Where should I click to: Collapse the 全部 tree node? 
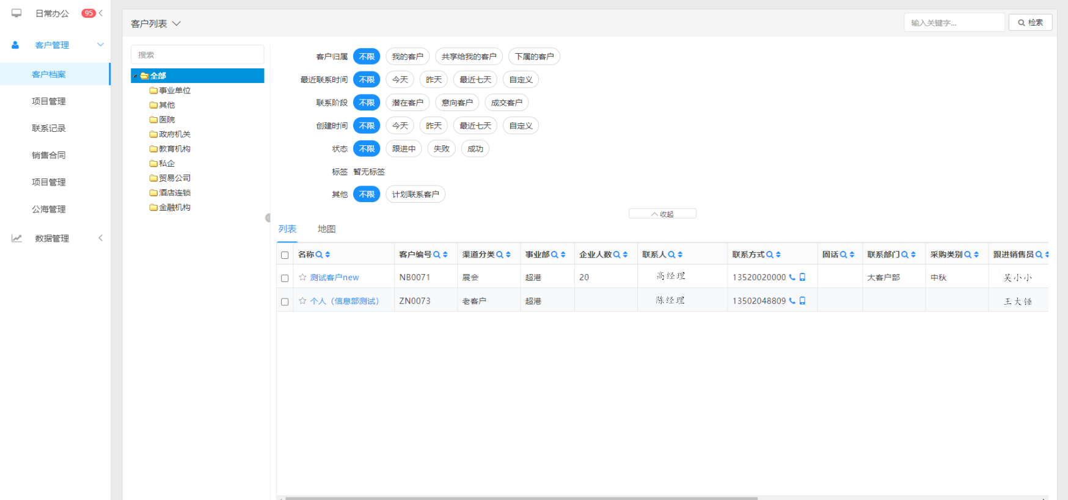135,76
